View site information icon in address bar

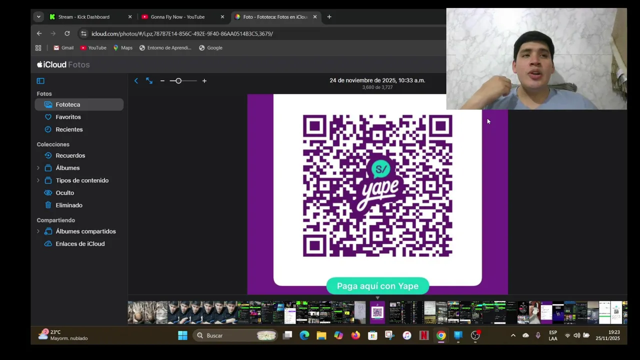coord(83,33)
